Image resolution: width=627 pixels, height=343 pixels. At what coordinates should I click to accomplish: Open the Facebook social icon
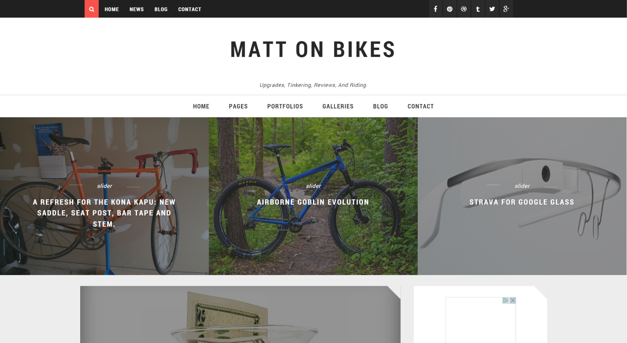click(435, 9)
